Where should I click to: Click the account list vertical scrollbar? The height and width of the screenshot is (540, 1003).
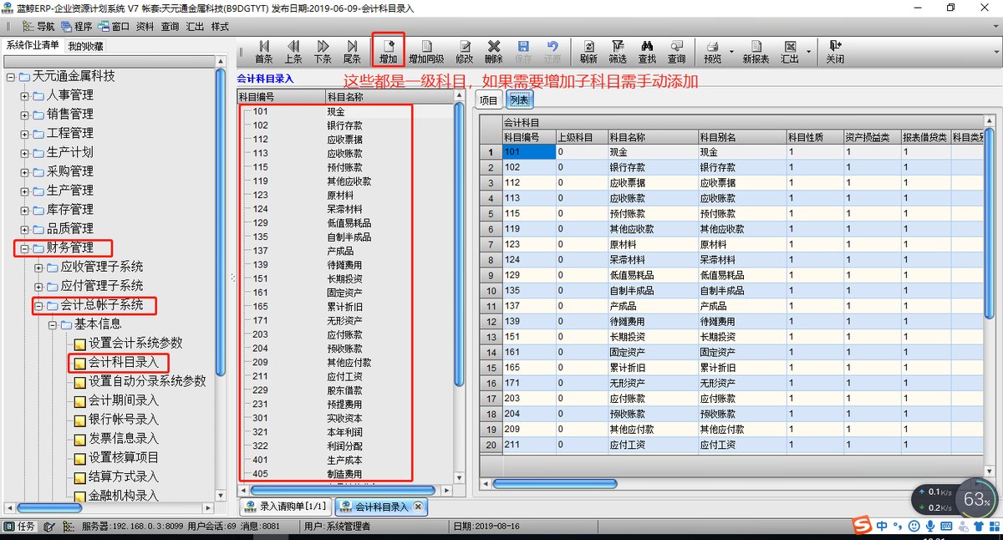coord(459,242)
